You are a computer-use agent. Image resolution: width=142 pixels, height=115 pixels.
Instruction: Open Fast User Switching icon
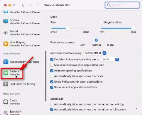click(6, 84)
